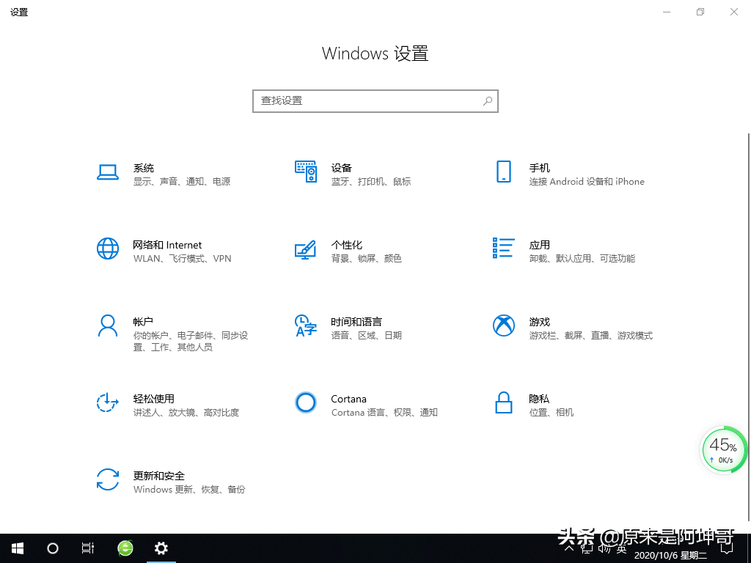751x563 pixels.
Task: Go to the 游戏 category title
Action: 539,322
